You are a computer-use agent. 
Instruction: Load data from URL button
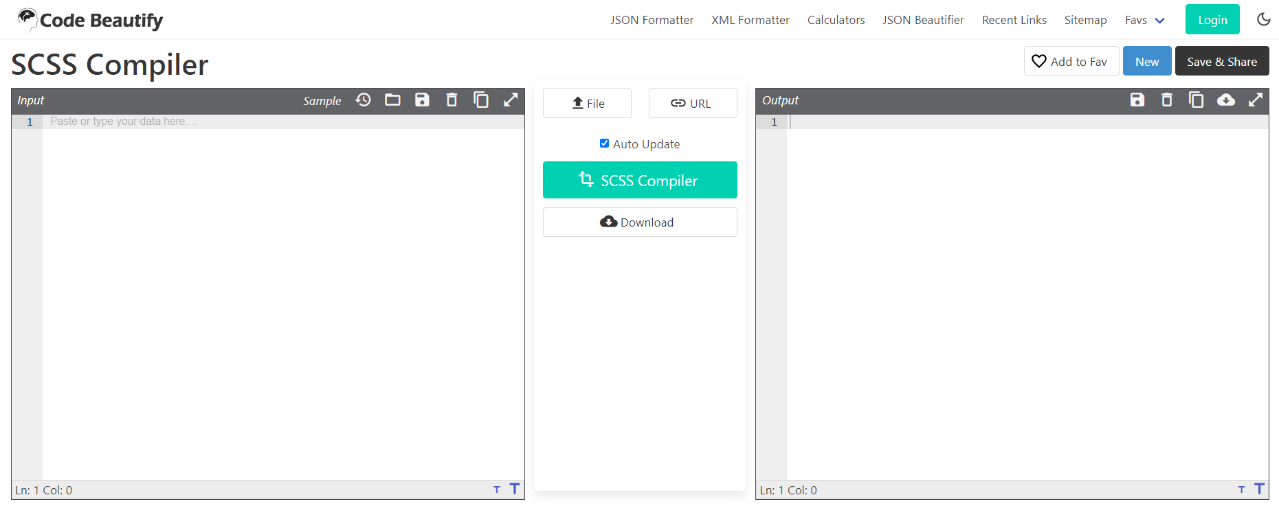tap(693, 103)
